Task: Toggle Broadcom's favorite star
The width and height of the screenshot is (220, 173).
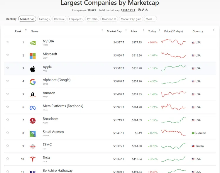Action: (x=8, y=120)
